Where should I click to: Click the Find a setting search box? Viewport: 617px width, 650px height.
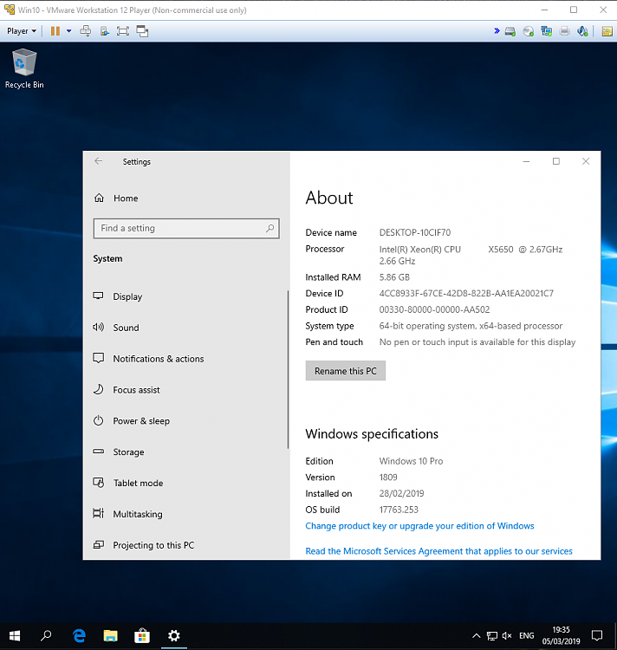pyautogui.click(x=186, y=229)
